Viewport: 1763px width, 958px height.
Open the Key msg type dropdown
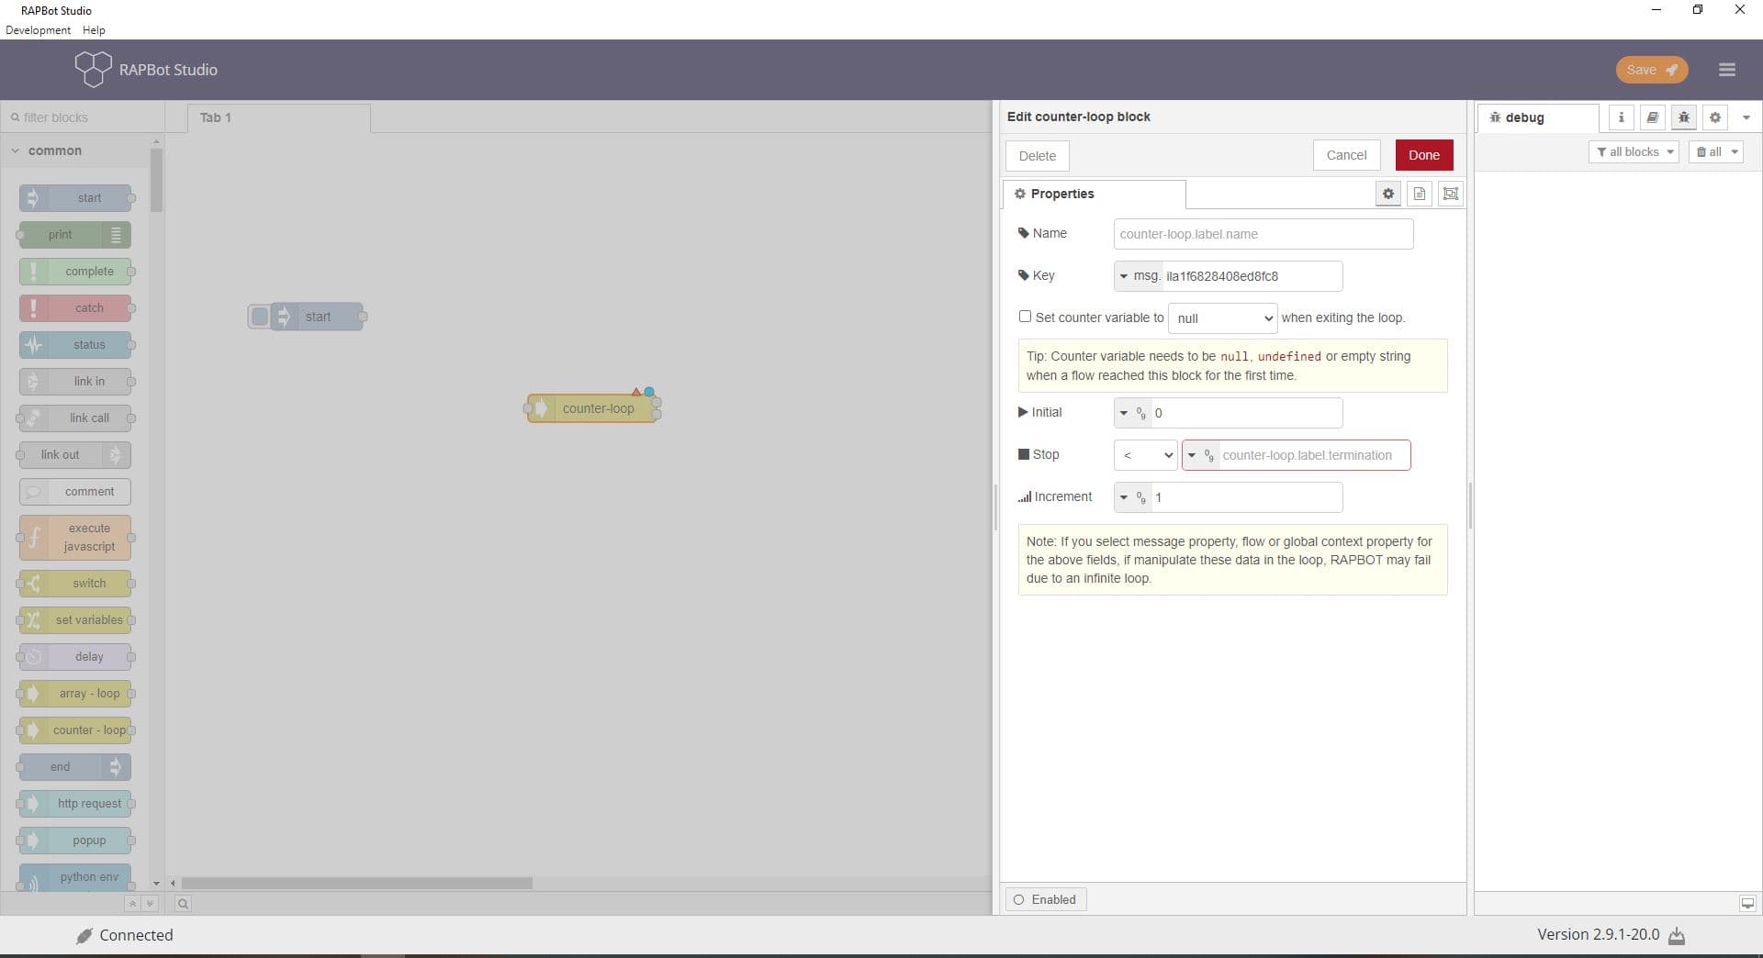(x=1139, y=276)
